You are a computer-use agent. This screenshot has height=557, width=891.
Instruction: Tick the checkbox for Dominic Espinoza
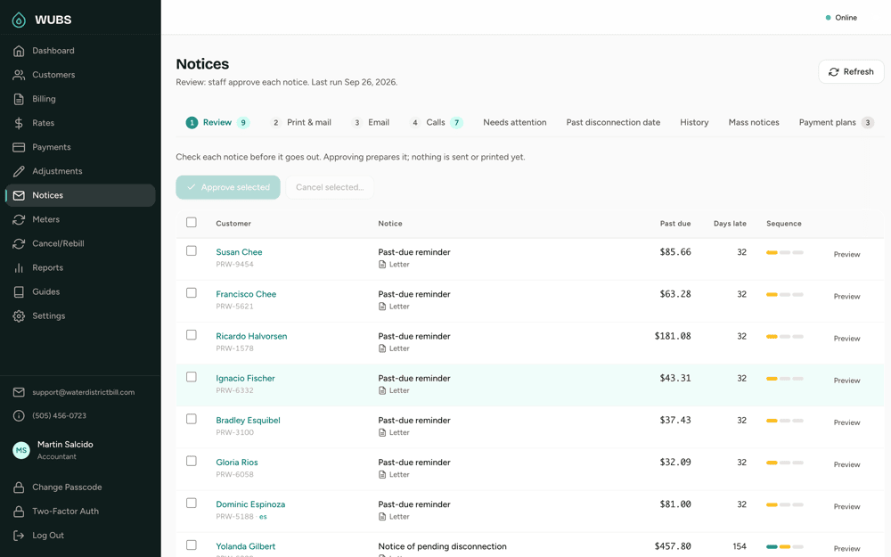tap(192, 503)
